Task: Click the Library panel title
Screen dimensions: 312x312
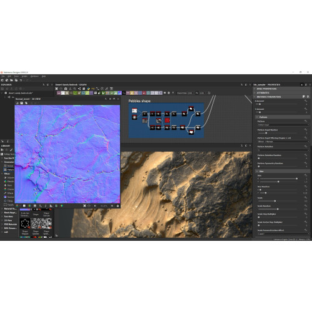Action: [6, 146]
